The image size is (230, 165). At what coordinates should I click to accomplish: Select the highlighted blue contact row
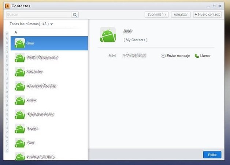pyautogui.click(x=49, y=43)
